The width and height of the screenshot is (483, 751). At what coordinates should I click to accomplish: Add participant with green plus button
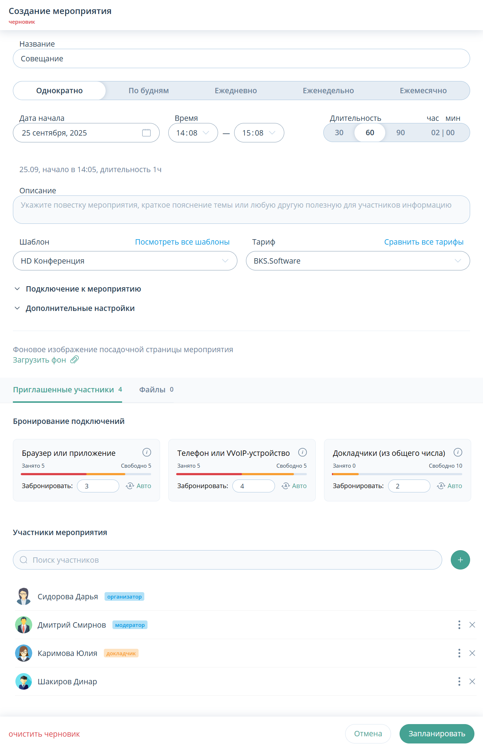(x=460, y=560)
